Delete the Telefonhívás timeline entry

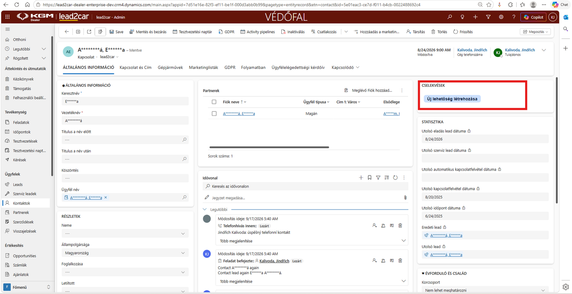[400, 226]
